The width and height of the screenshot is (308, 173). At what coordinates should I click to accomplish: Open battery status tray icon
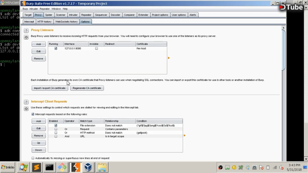coord(268,168)
